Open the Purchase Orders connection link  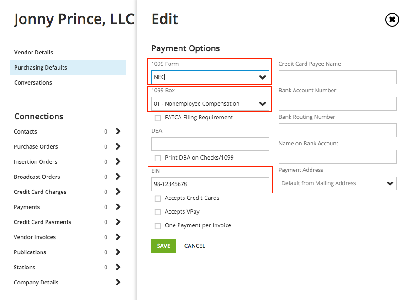coord(36,147)
